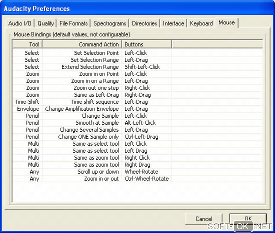Viewport: 275px width, 233px height.
Task: Click the Same as Left-Drag entry
Action: [96, 95]
